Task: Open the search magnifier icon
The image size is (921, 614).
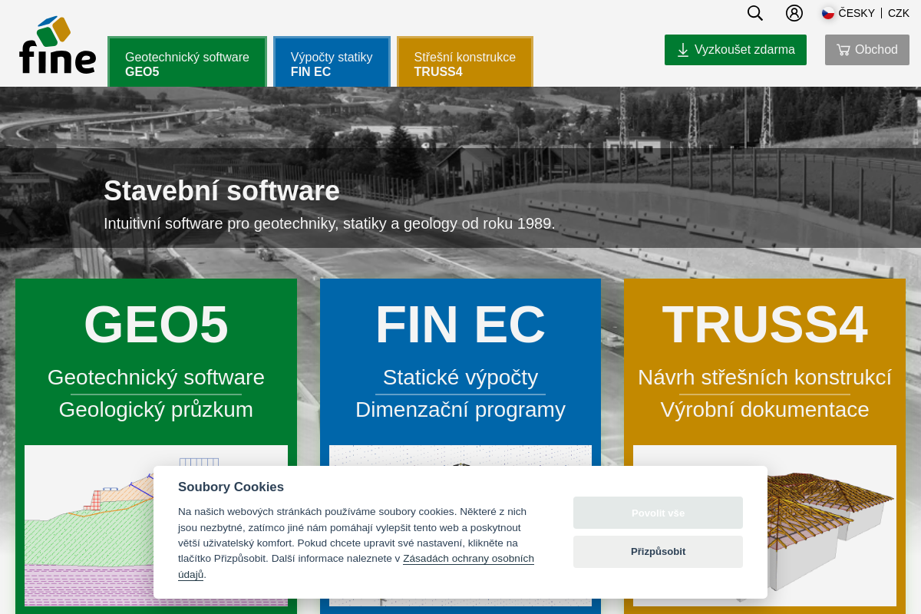Action: click(x=755, y=13)
